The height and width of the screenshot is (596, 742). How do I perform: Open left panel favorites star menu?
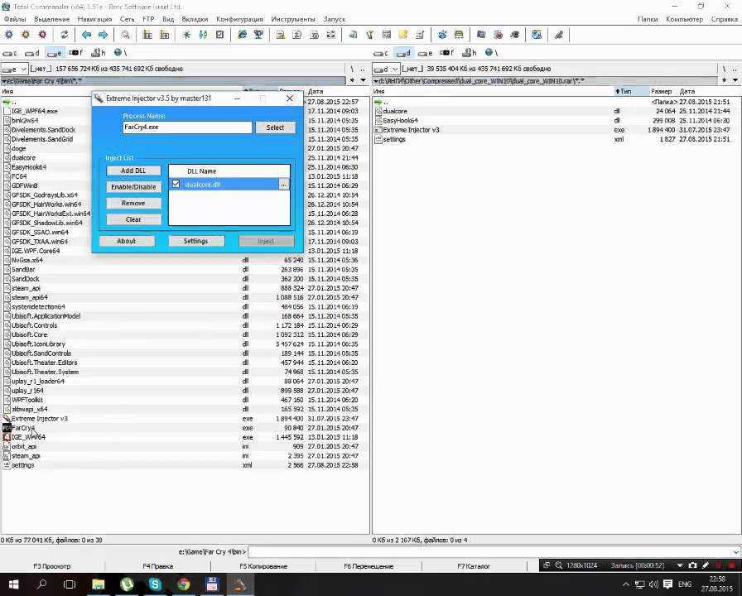(352, 81)
